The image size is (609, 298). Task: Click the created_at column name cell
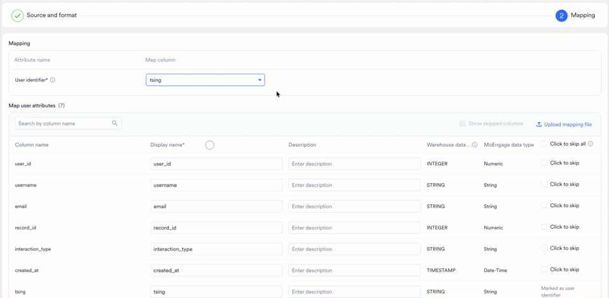tap(27, 271)
